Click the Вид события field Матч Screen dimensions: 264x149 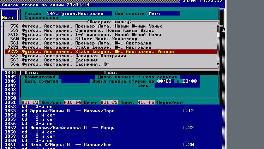[x=164, y=13]
